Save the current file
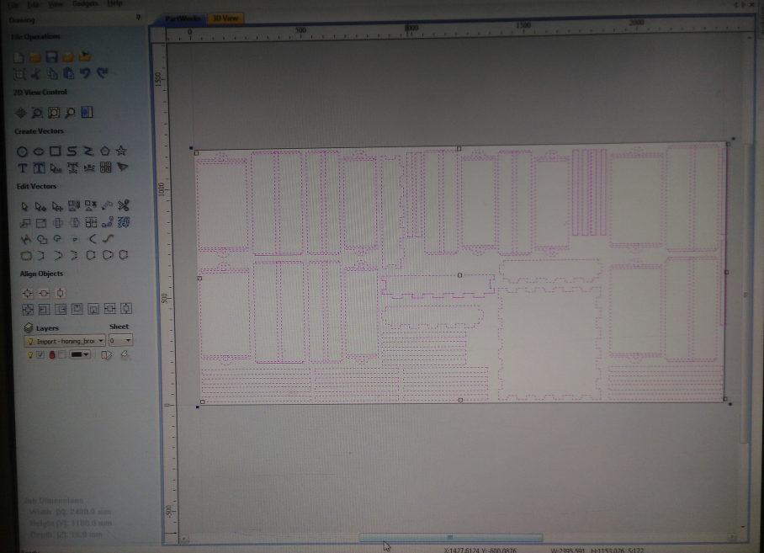Viewport: 764px width, 553px height. (x=51, y=56)
